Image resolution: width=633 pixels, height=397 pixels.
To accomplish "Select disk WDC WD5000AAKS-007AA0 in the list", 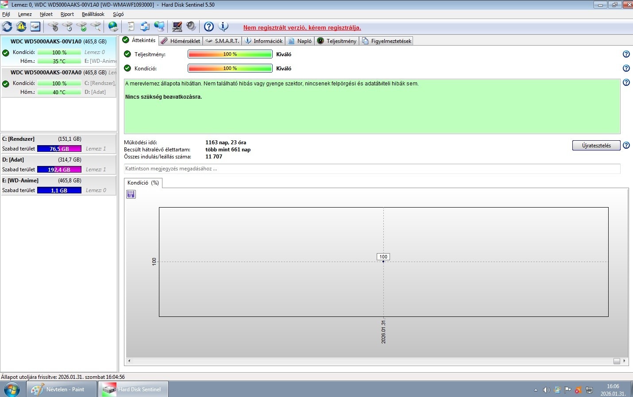I will pos(58,82).
